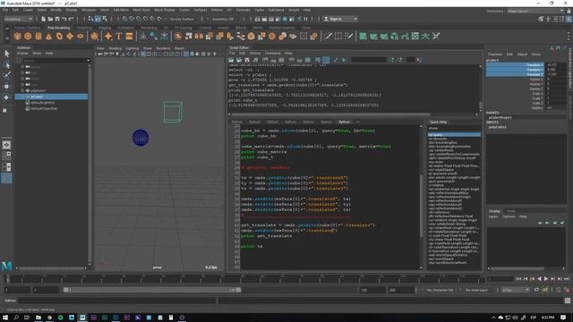Click the SVG shelf icon
This screenshot has height=322, width=573.
[x=129, y=36]
